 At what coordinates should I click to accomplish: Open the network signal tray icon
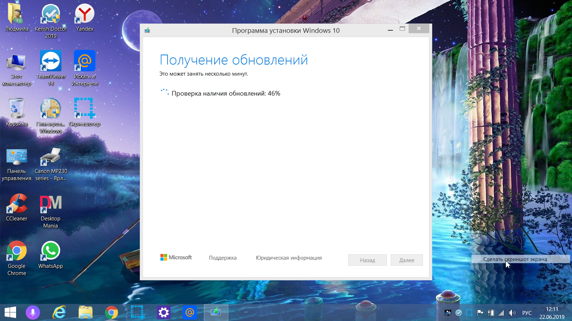pos(502,313)
